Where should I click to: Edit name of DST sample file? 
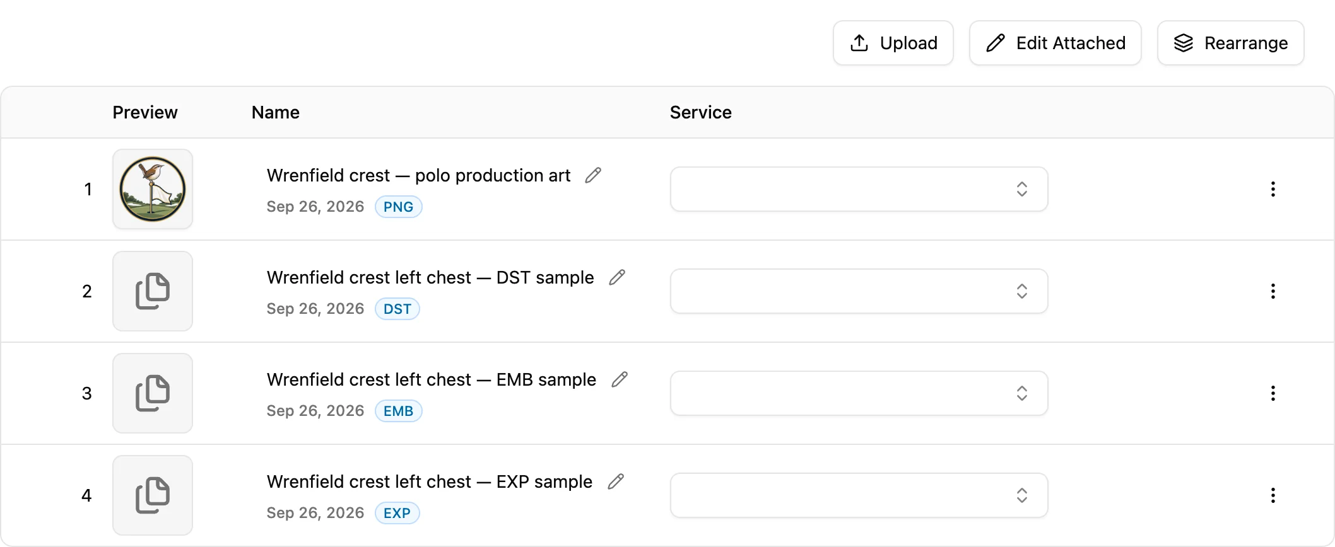(x=617, y=277)
